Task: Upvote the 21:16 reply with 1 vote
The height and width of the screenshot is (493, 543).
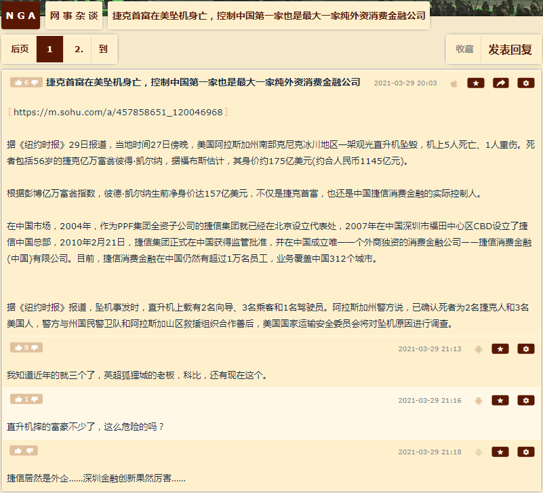Action: tap(19, 399)
